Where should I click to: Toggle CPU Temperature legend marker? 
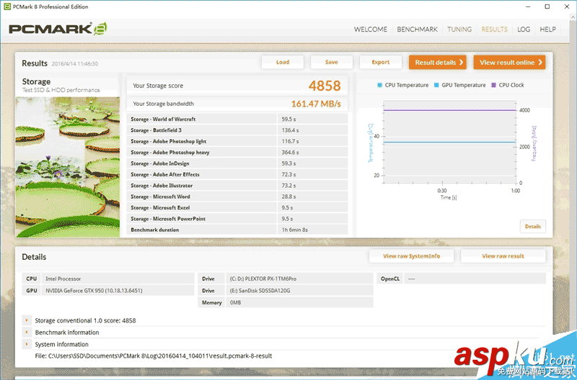coord(380,85)
